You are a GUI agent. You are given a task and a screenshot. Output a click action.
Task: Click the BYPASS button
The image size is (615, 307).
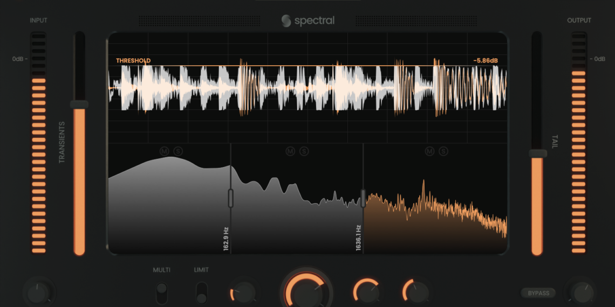pos(538,293)
